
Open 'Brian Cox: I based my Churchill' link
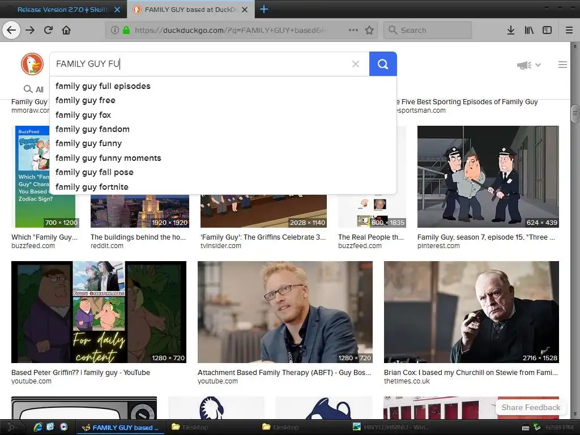(x=471, y=373)
